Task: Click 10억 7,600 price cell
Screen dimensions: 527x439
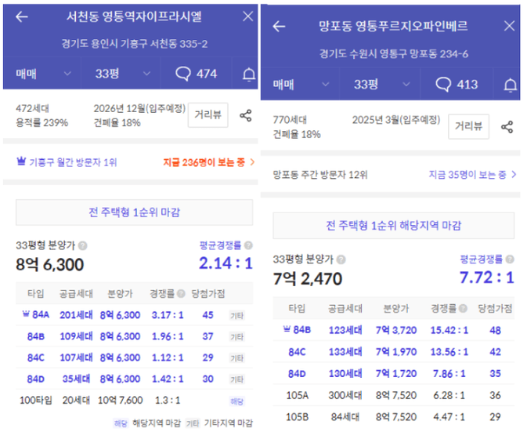Action: 120,401
